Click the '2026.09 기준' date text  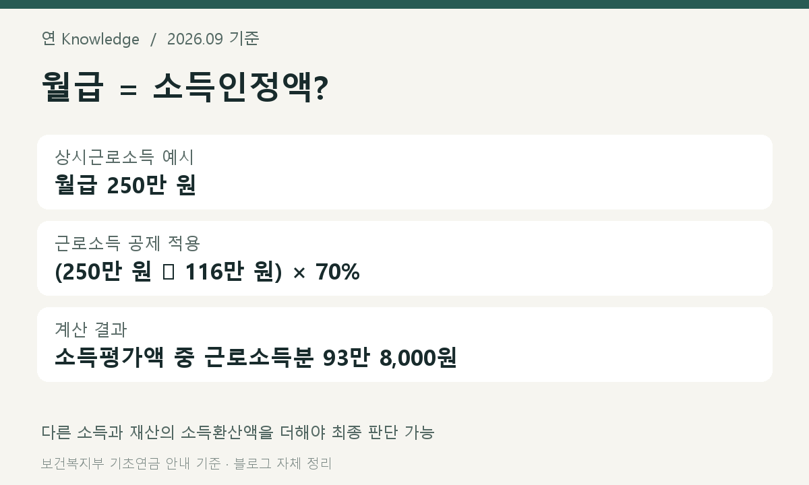[x=213, y=39]
